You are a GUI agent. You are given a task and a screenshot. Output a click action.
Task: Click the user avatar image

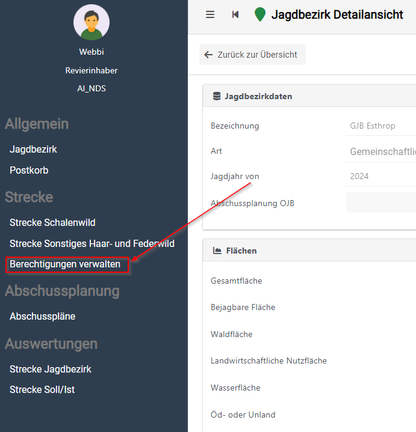point(92,22)
